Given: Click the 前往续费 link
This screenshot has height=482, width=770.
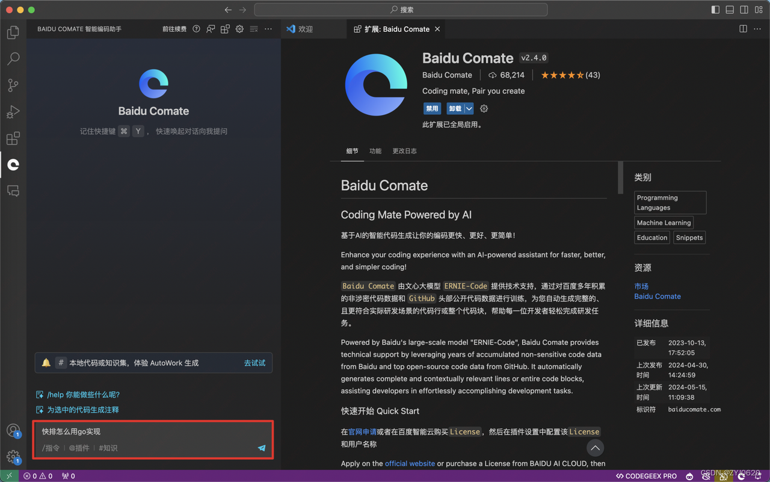Looking at the screenshot, I should (x=174, y=29).
